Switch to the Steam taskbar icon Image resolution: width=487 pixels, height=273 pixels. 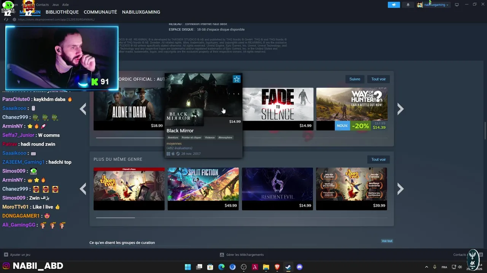pyautogui.click(x=288, y=267)
